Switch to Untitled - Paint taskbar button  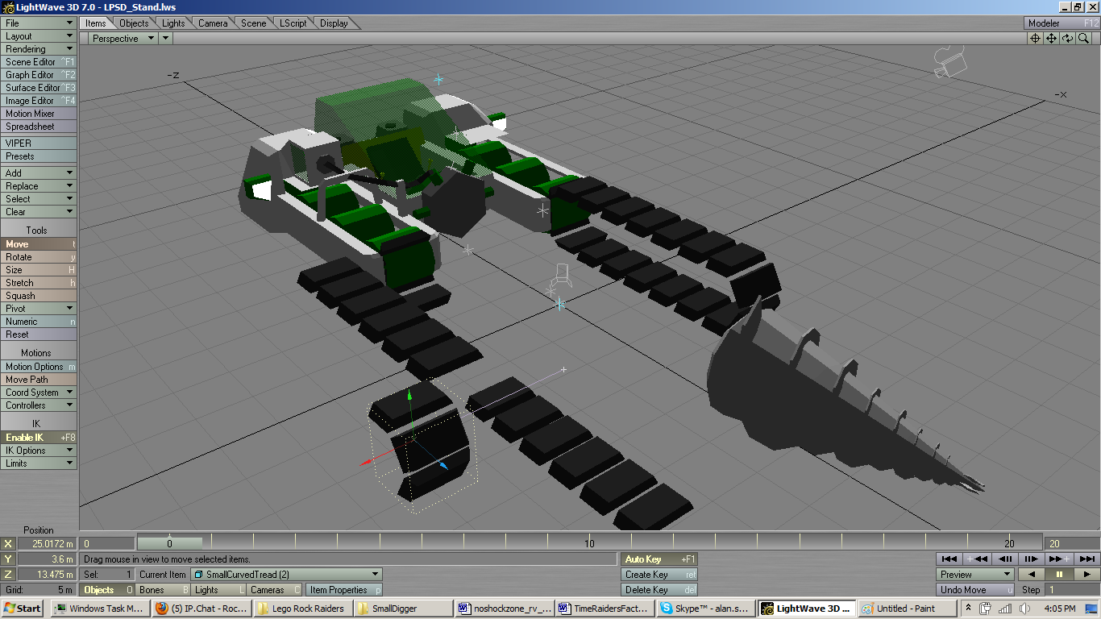point(908,609)
